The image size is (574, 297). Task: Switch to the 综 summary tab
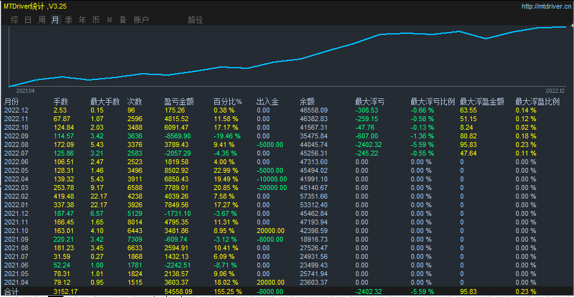(x=15, y=20)
